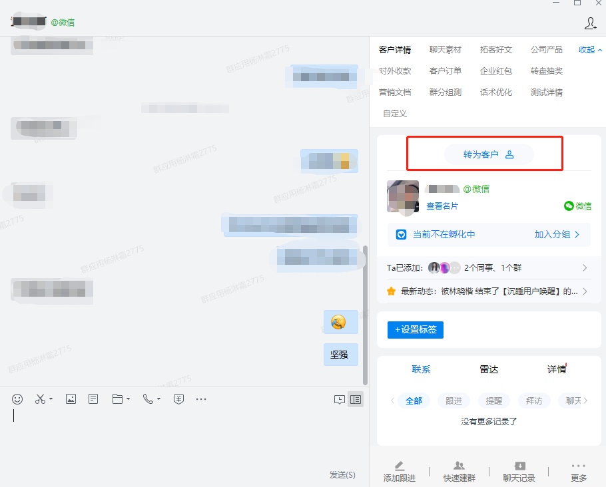The width and height of the screenshot is (606, 487).
Task: Click the scissors screenshot icon
Action: 40,399
